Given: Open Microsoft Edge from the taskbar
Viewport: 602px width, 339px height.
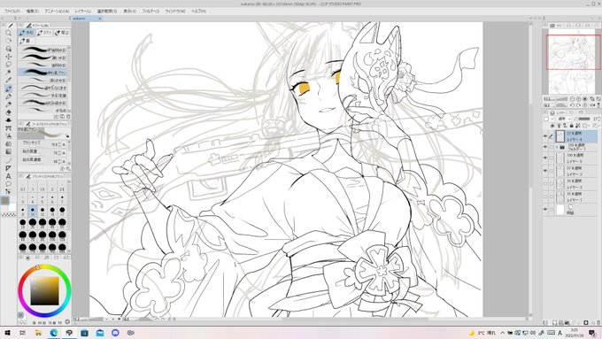Looking at the screenshot, I should click(54, 333).
